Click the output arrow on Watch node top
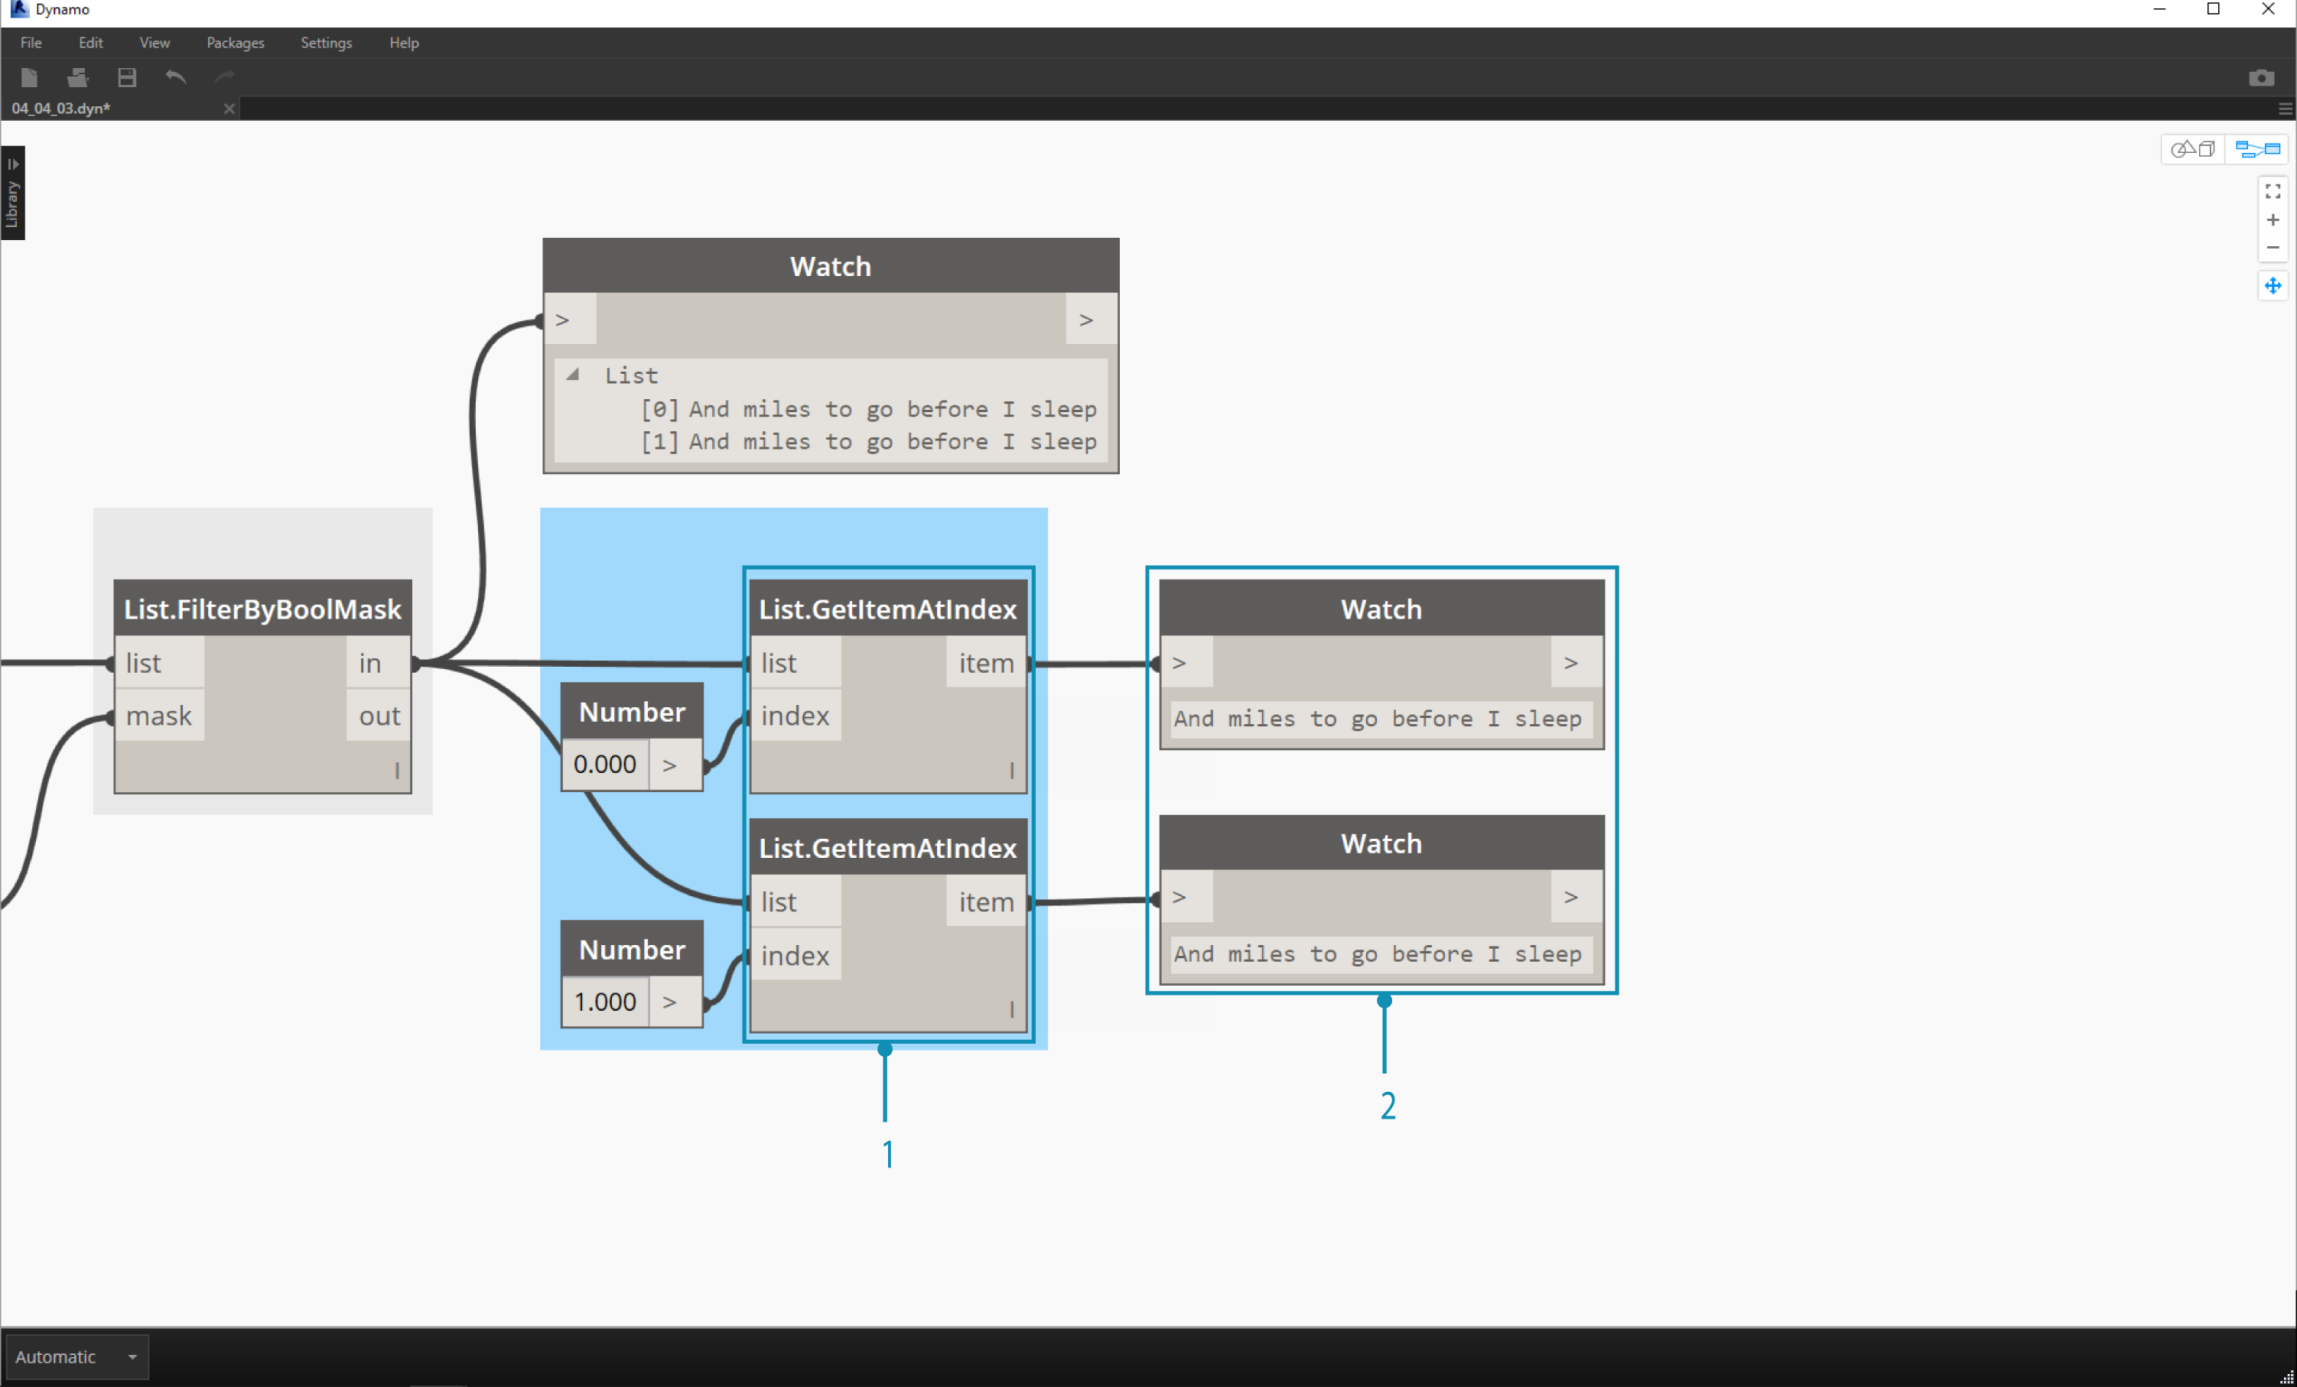 point(1088,318)
